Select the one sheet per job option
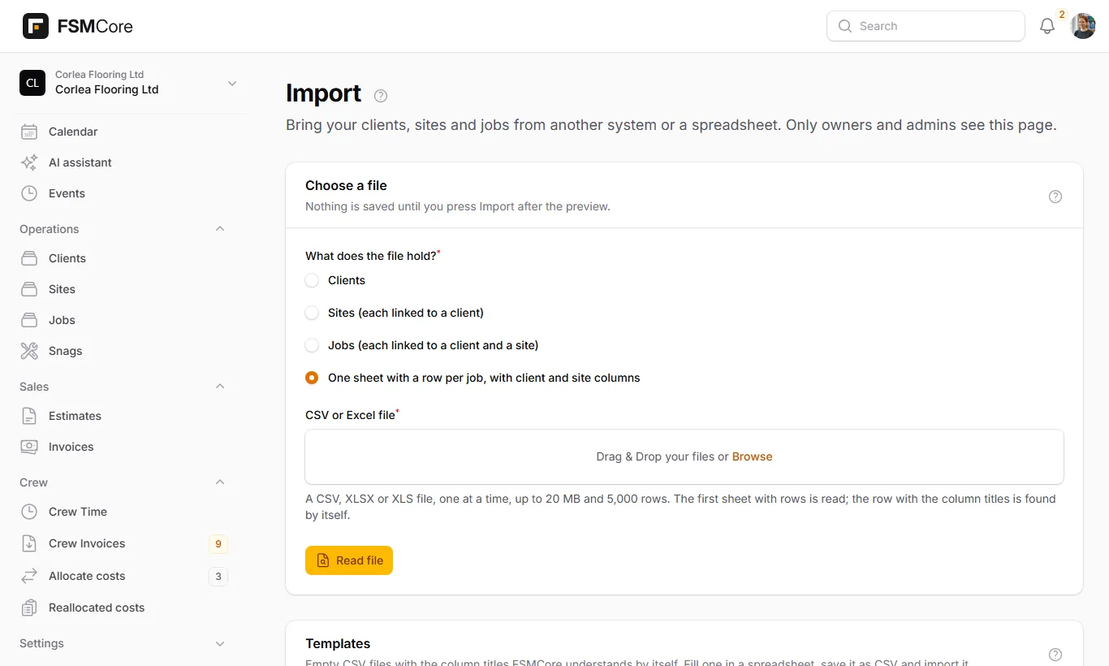1109x666 pixels. (312, 378)
